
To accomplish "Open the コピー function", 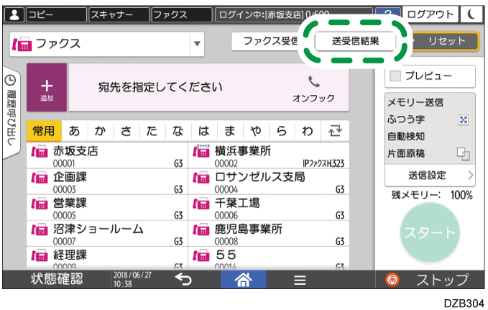I will coord(56,14).
